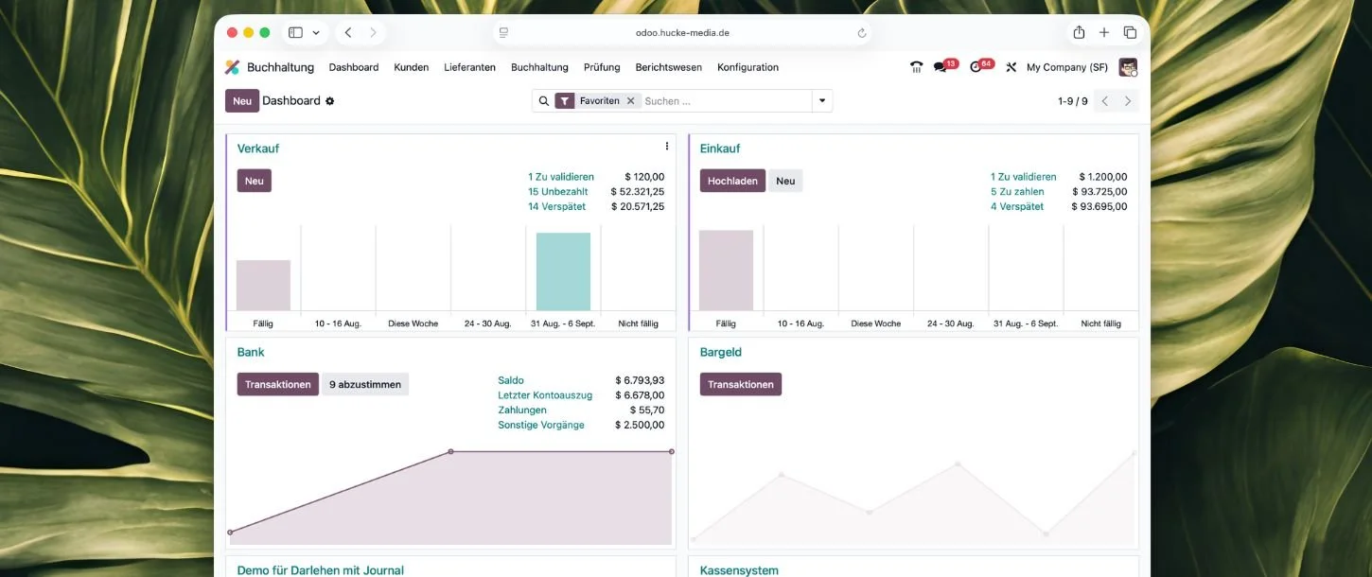Click the $ 52.321,25 Unbezahlt amount
This screenshot has height=577, width=1372.
[x=638, y=191]
